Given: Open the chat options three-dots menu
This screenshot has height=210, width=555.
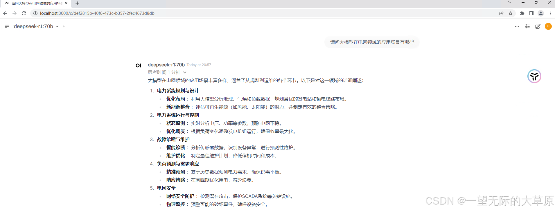Looking at the screenshot, I should [x=517, y=26].
